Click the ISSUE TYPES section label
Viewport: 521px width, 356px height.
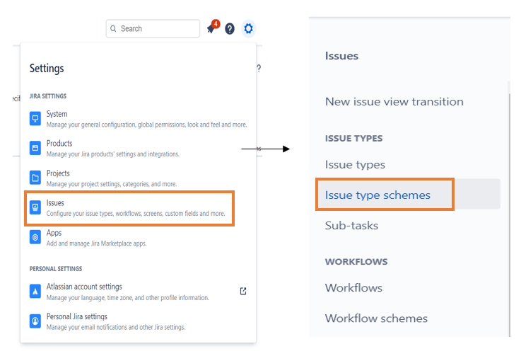coord(354,139)
